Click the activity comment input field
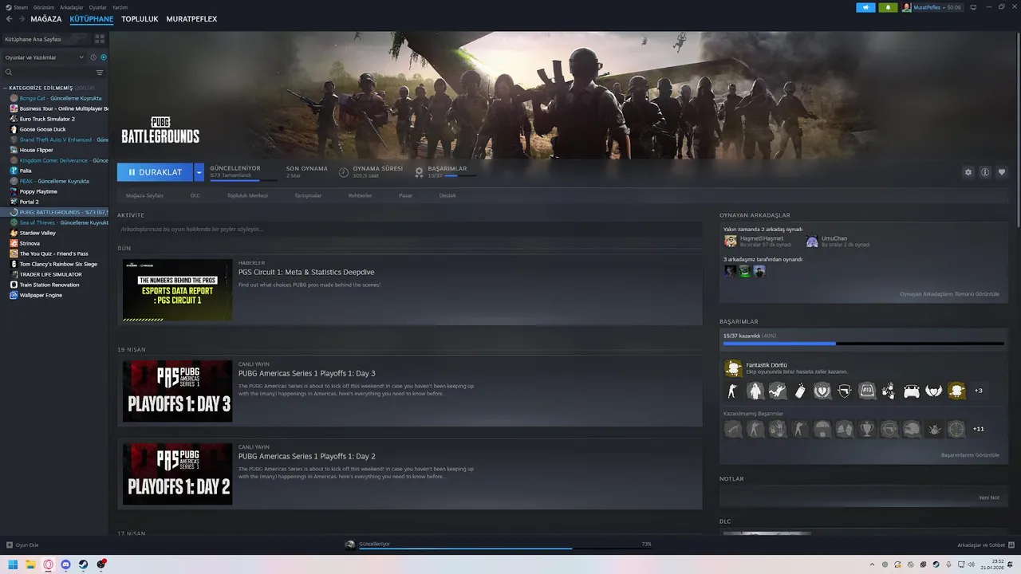The height and width of the screenshot is (574, 1021). tap(409, 230)
